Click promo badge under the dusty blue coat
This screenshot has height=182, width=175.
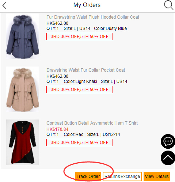(x=80, y=37)
